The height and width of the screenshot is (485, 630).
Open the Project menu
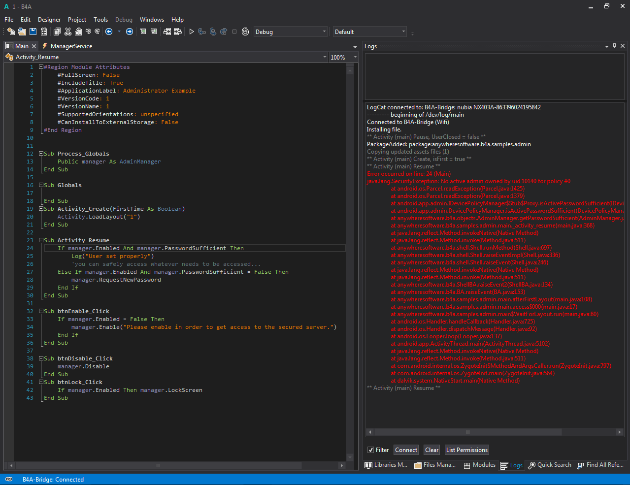(77, 20)
